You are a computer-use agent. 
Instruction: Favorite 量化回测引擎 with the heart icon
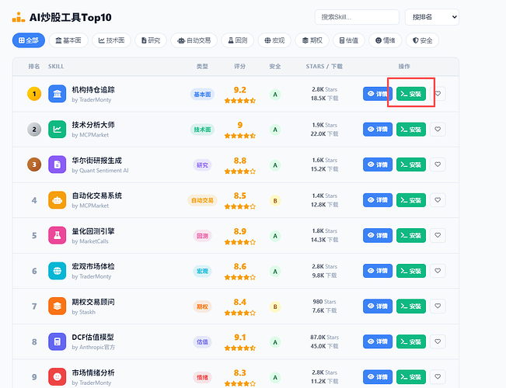point(438,235)
